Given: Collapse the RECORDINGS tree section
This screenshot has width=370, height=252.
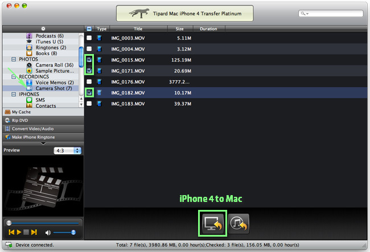Looking at the screenshot, I should (x=14, y=77).
